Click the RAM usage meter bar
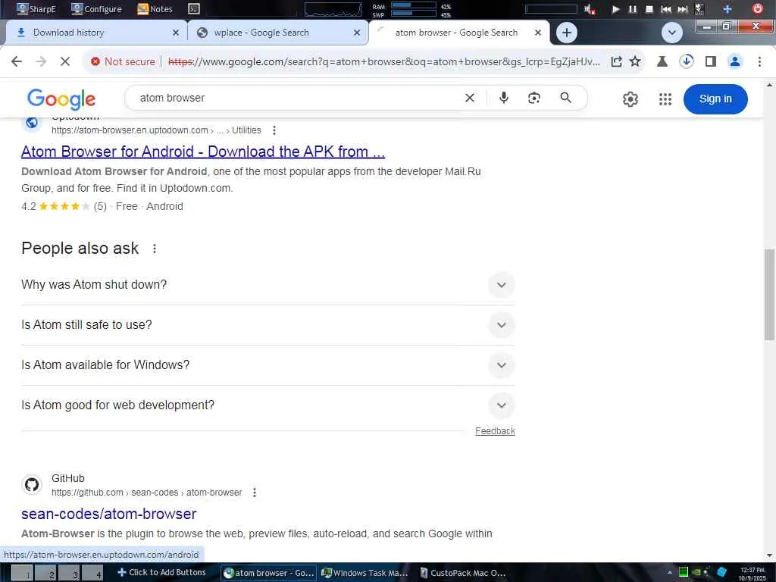 (x=413, y=5)
